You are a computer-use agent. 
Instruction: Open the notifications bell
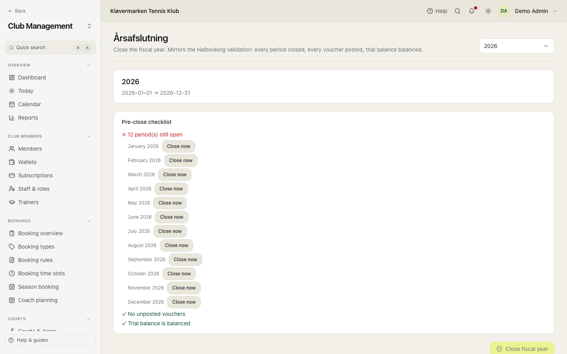coord(472,11)
